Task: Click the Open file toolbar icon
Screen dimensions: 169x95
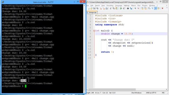Action: (x=91, y=8)
